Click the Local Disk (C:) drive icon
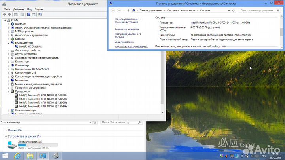This screenshot has height=160, width=285. (x=12, y=145)
